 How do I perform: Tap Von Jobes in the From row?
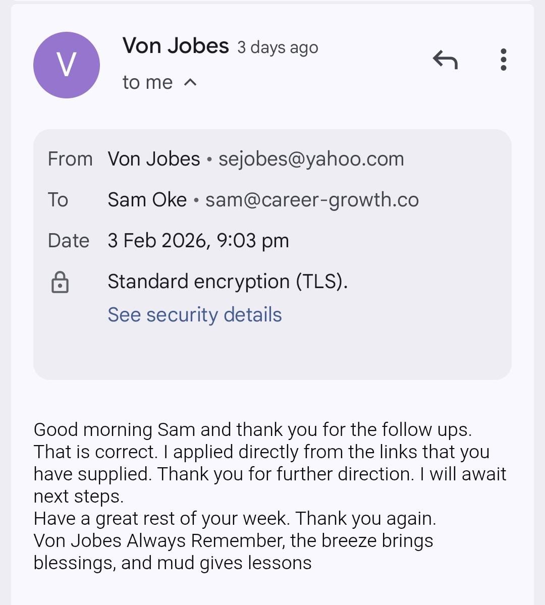(x=154, y=159)
